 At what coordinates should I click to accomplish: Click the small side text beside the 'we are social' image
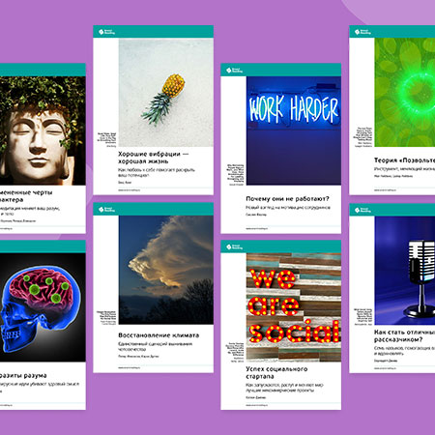pos(236,352)
